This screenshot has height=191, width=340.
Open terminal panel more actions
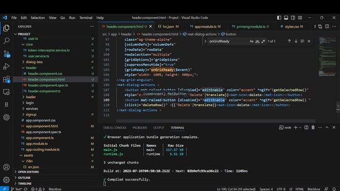tap(320, 127)
